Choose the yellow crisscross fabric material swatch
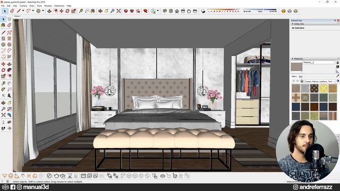Viewport: 340px width, 191px height. coord(323,89)
